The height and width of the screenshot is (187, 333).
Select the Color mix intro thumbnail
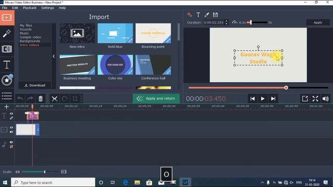(x=115, y=64)
